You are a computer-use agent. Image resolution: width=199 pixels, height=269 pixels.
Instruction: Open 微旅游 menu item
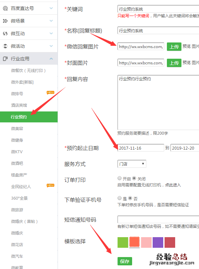click(17, 210)
